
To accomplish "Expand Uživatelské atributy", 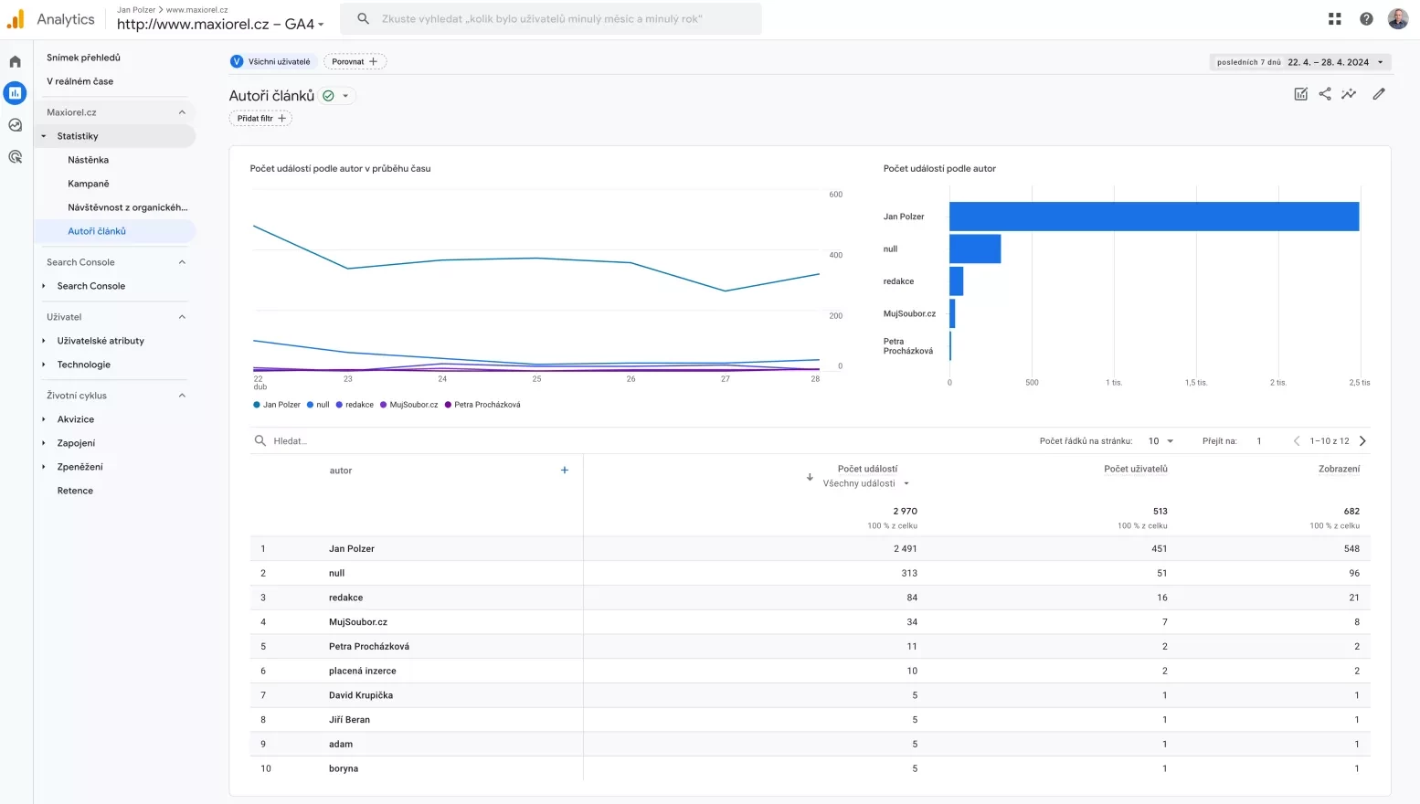I will click(43, 341).
